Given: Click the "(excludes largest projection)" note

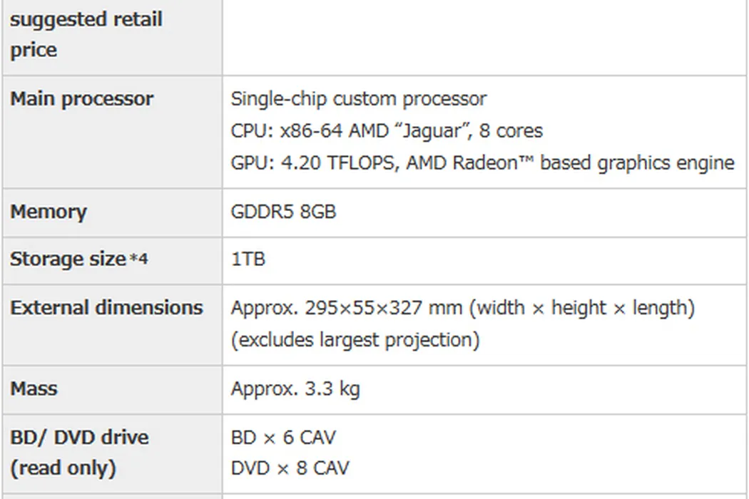Looking at the screenshot, I should (355, 339).
